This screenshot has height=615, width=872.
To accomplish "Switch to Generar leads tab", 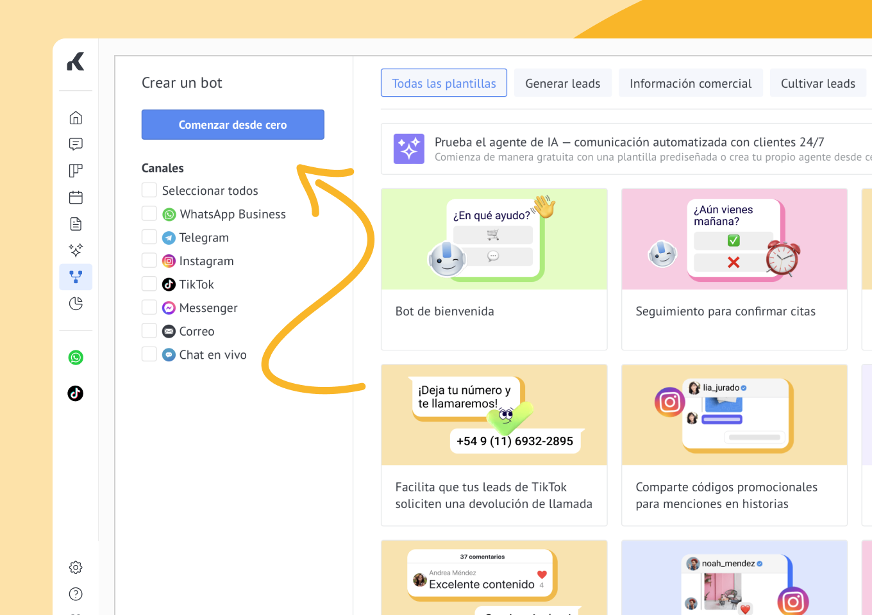I will [x=562, y=83].
